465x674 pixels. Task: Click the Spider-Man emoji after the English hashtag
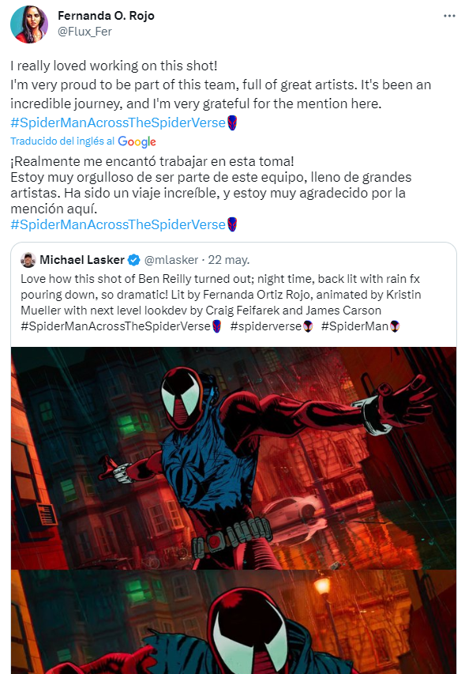[232, 123]
